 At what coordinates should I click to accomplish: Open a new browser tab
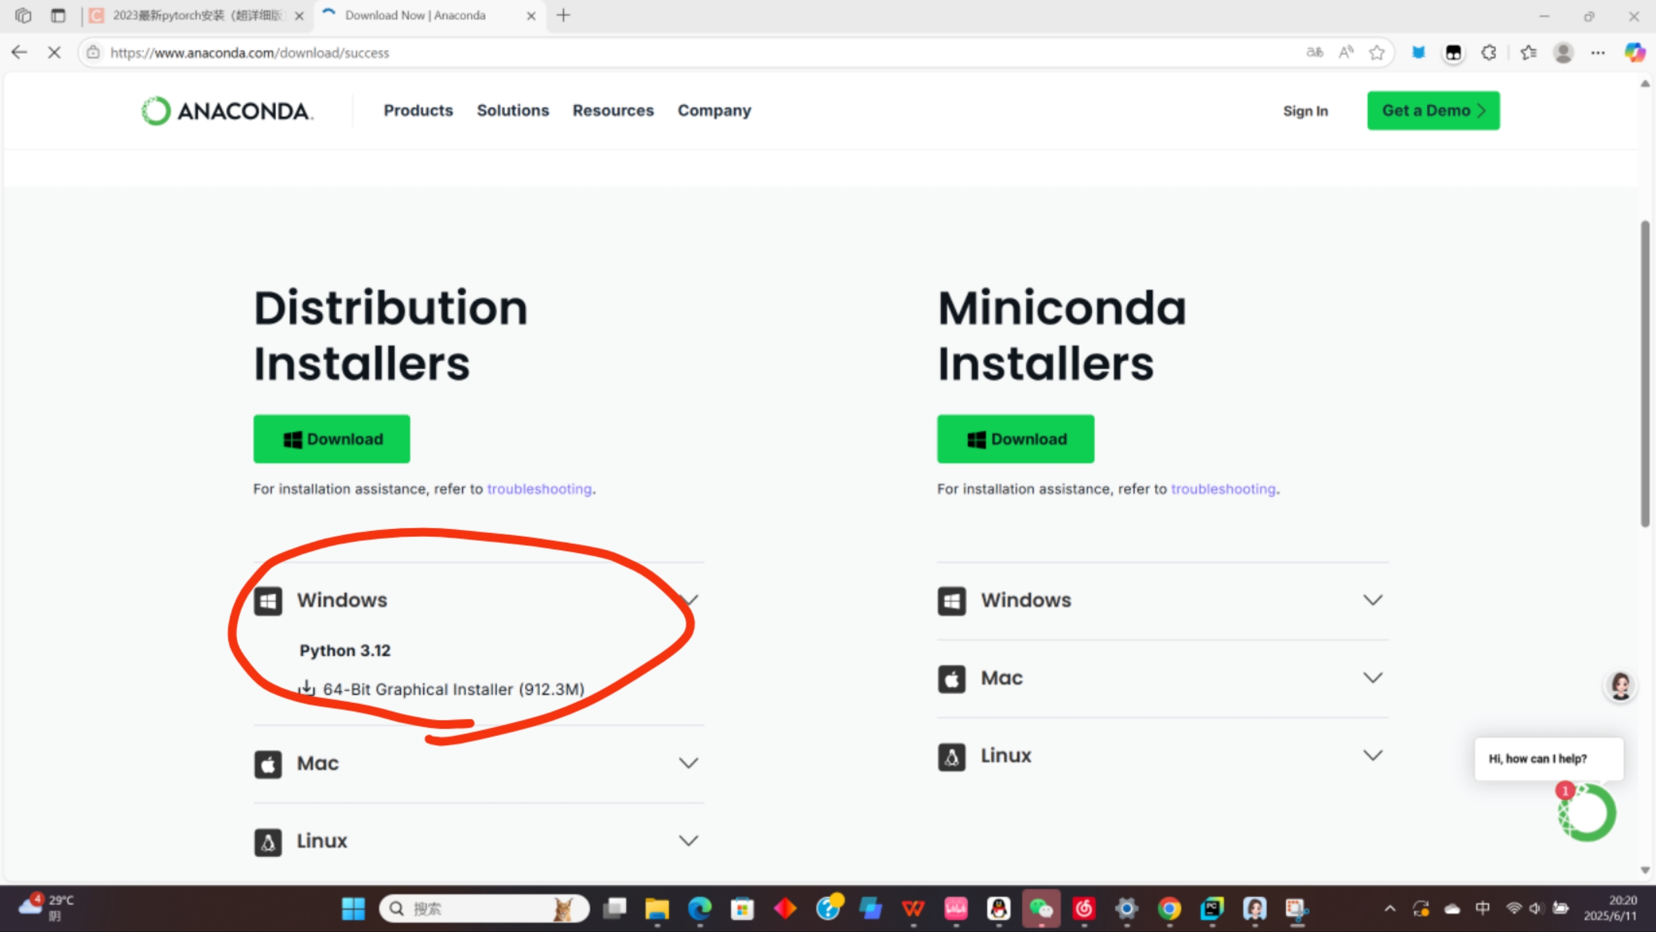[563, 16]
